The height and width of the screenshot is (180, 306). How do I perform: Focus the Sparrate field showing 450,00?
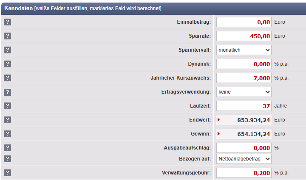[244, 36]
